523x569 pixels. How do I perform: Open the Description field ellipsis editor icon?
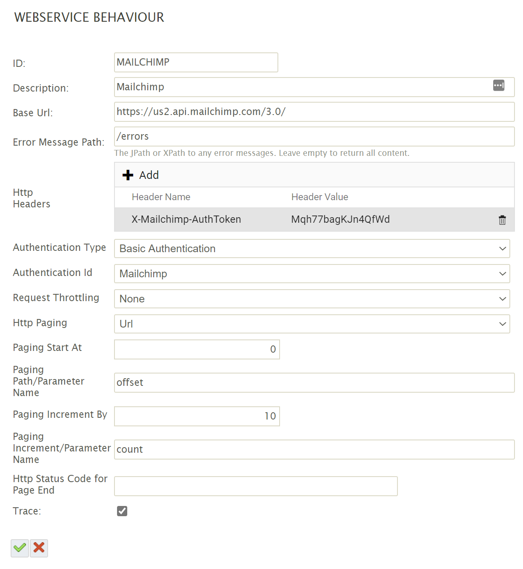499,86
